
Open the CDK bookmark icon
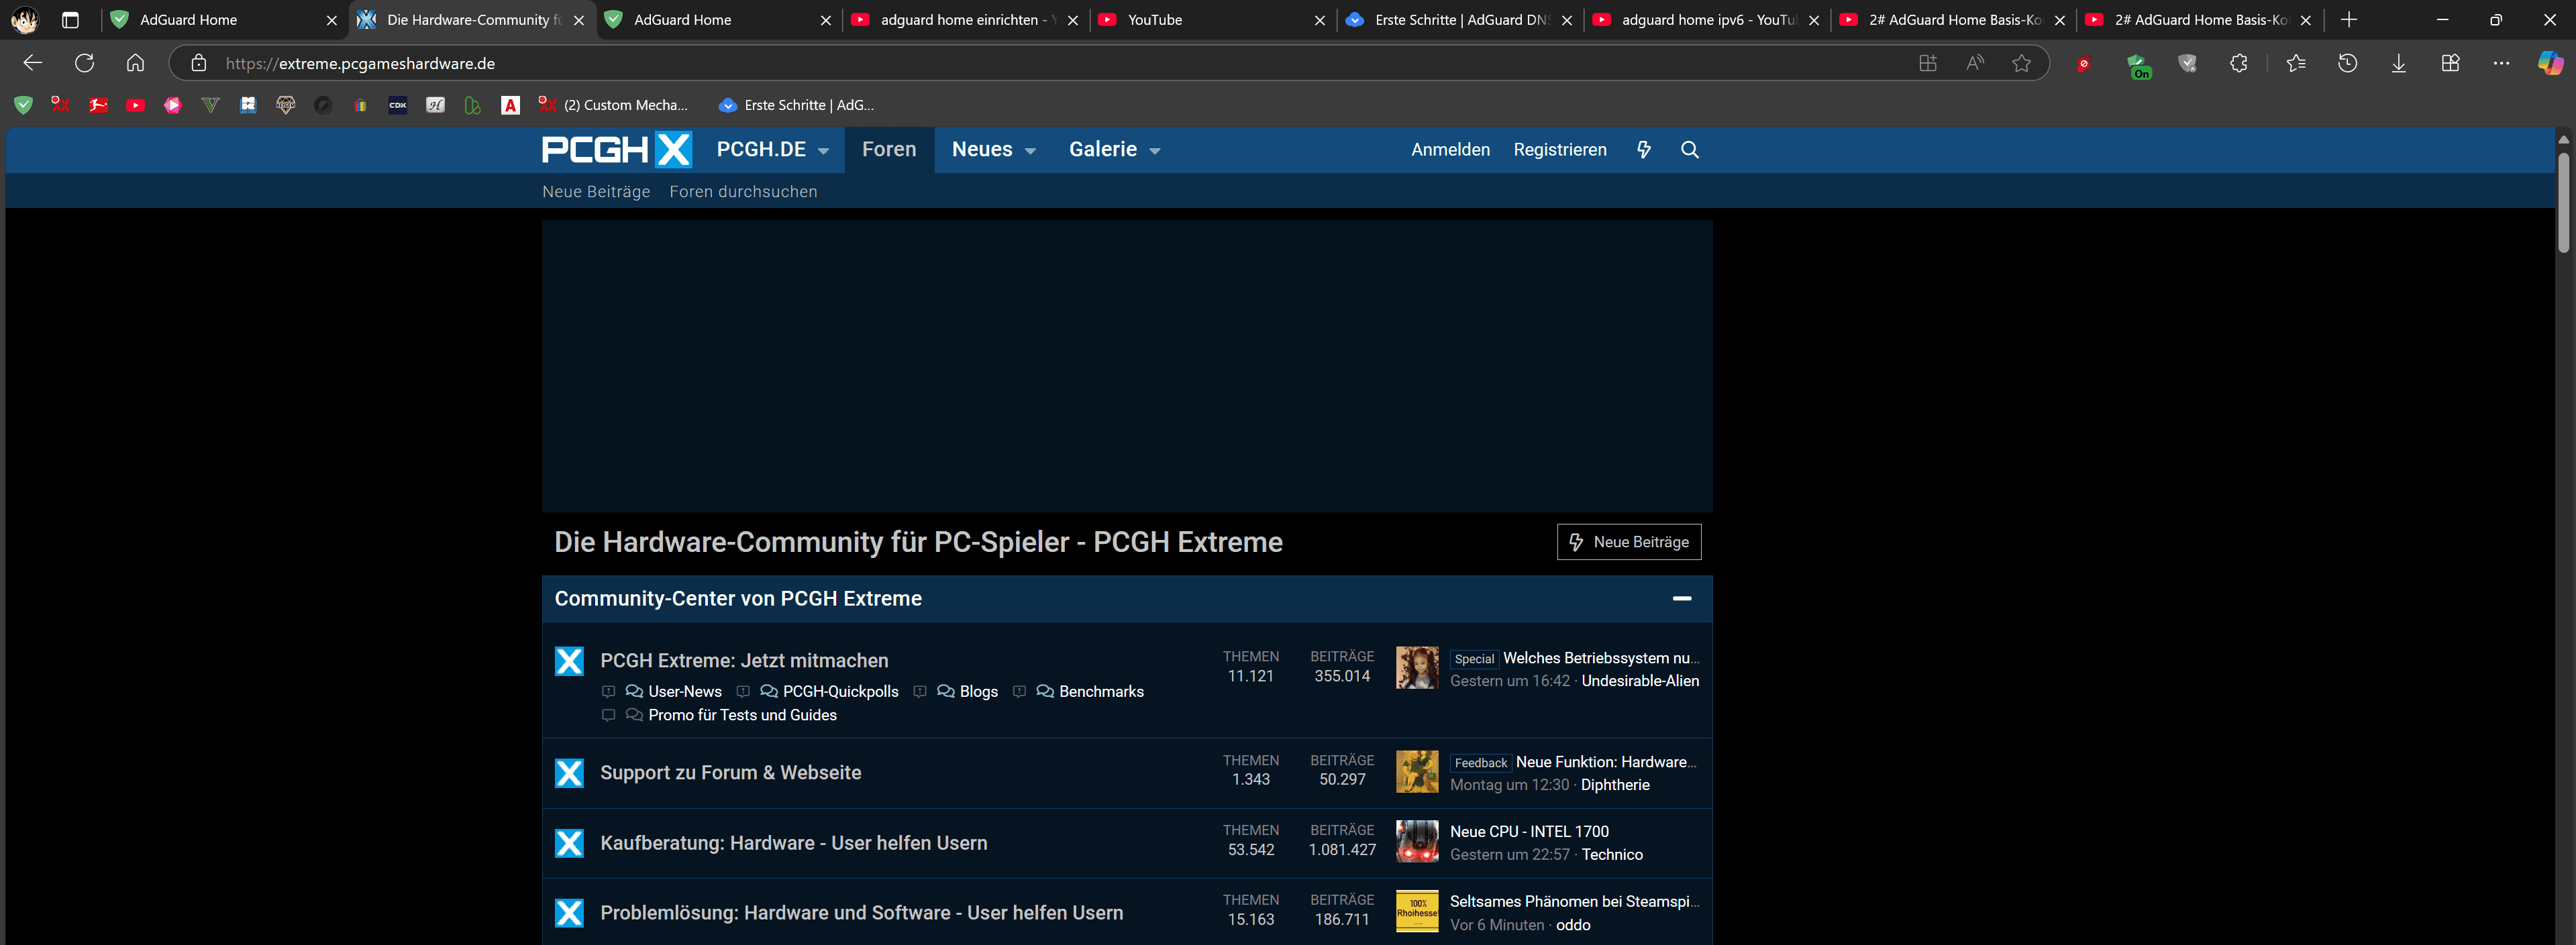click(x=398, y=105)
